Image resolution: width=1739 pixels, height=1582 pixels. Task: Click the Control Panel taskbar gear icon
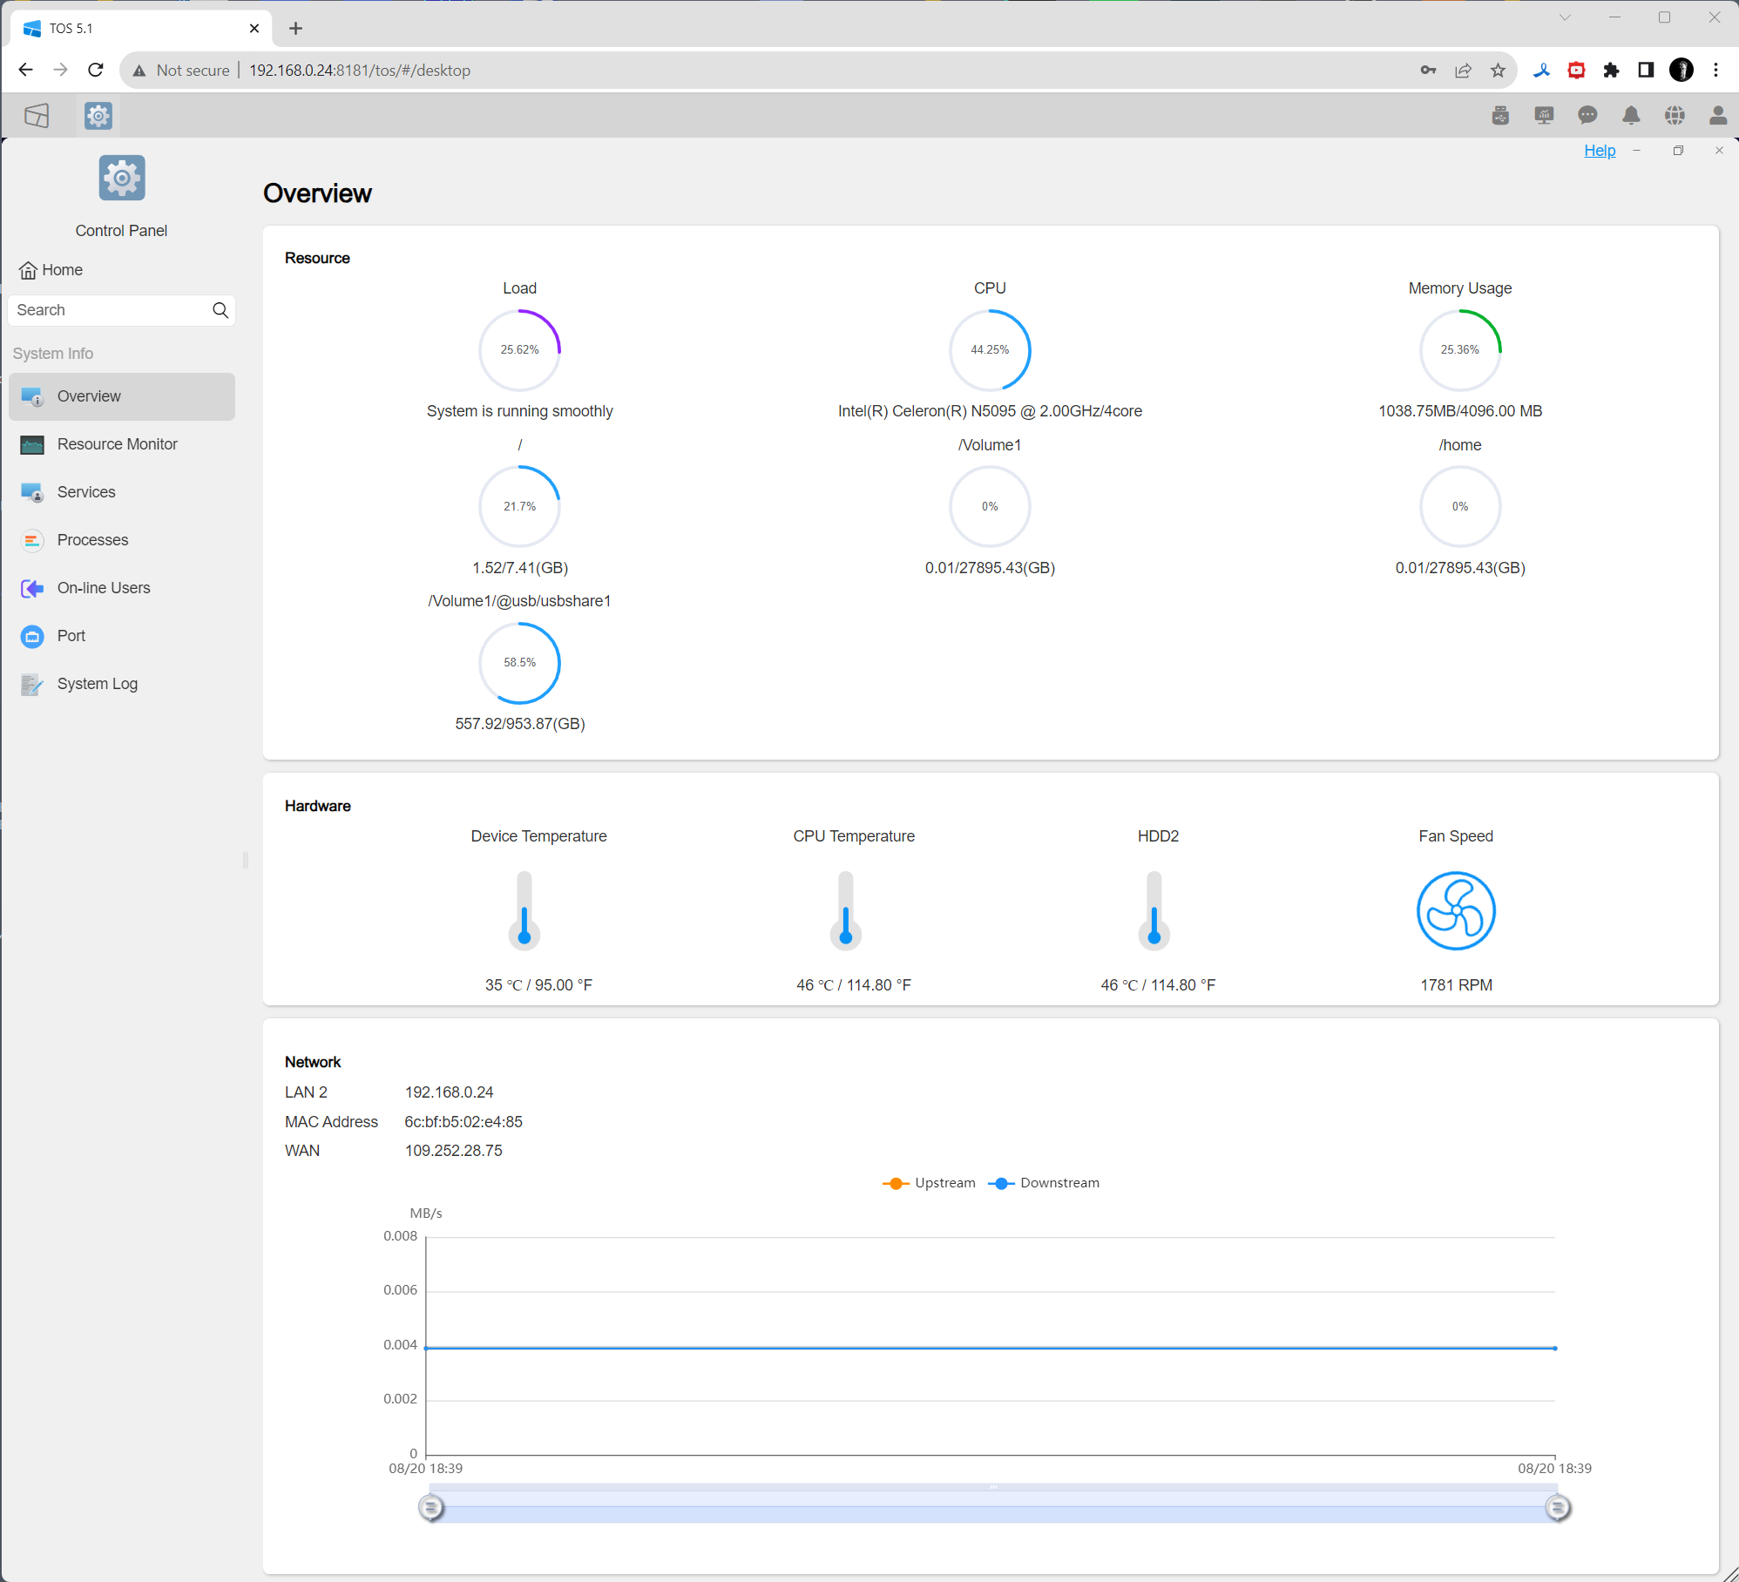tap(98, 116)
